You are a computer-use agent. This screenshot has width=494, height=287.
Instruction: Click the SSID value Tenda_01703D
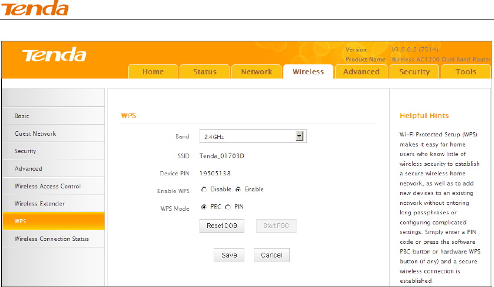point(222,156)
